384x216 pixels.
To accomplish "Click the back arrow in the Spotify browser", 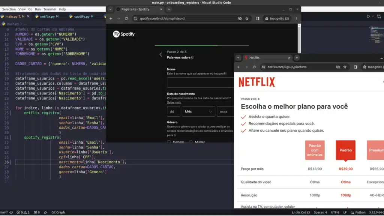I will tap(111, 19).
